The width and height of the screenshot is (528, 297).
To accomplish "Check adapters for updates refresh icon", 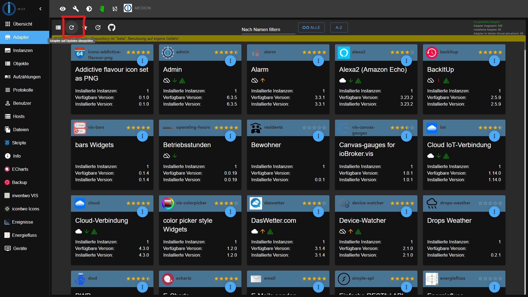I will coord(71,28).
